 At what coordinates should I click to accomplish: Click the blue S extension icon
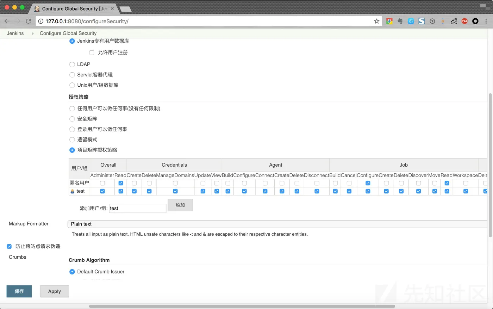tap(422, 21)
